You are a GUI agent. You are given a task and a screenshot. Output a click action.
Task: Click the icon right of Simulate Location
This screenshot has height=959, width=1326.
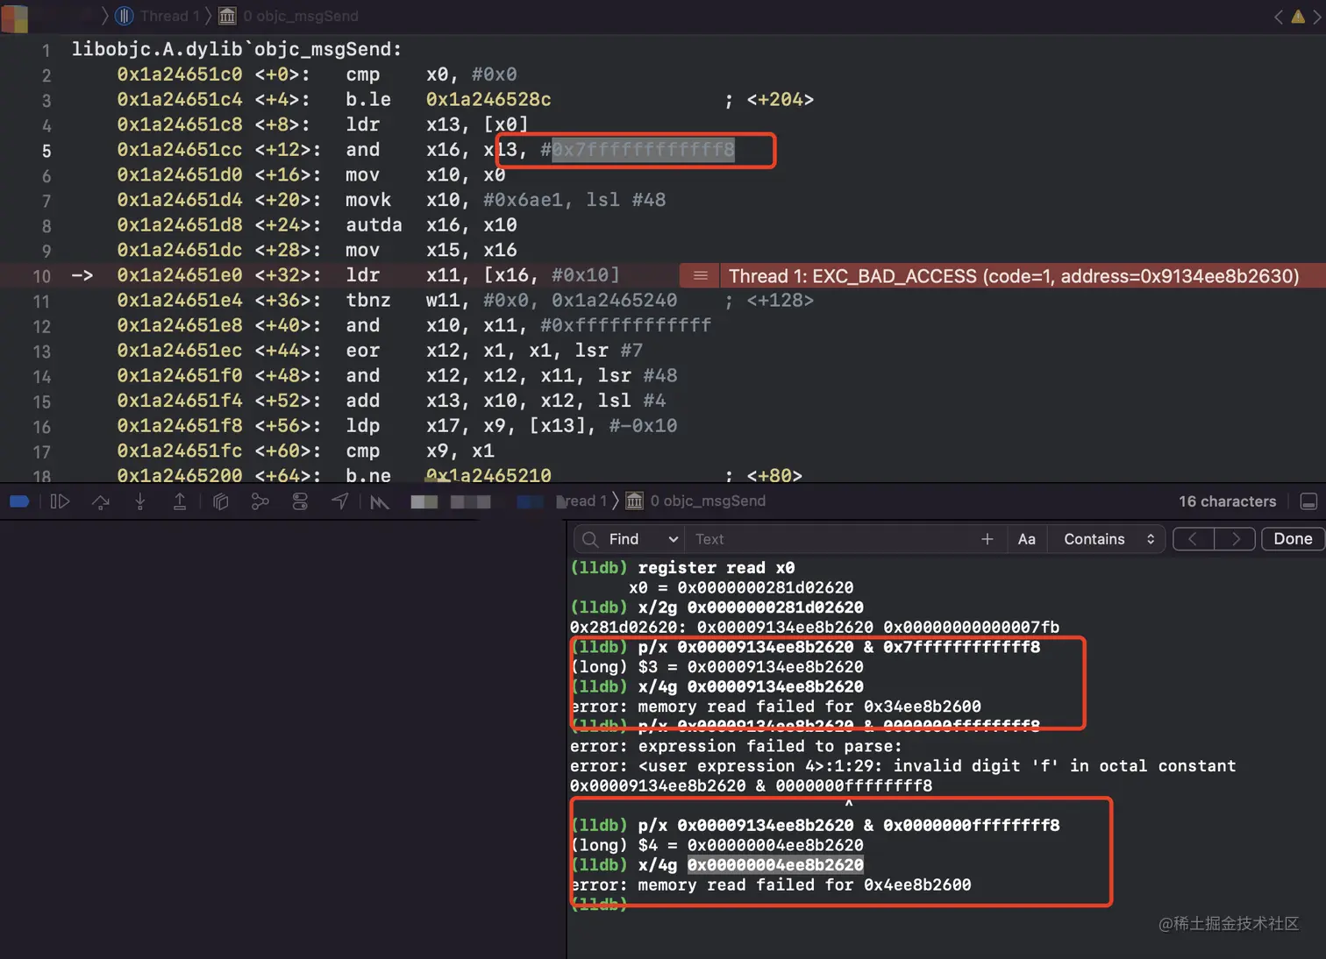[x=380, y=501]
